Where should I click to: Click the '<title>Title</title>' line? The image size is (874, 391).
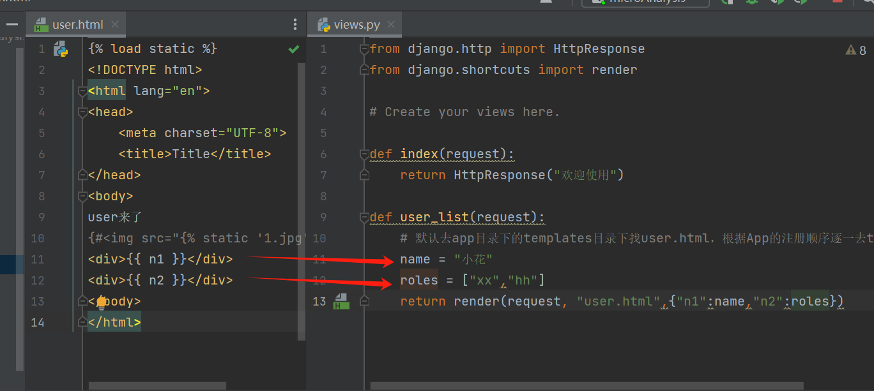pos(195,154)
